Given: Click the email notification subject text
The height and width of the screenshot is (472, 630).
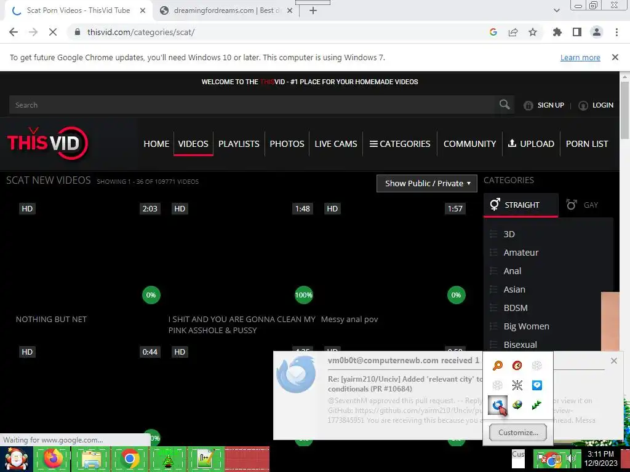Looking at the screenshot, I should (x=405, y=383).
